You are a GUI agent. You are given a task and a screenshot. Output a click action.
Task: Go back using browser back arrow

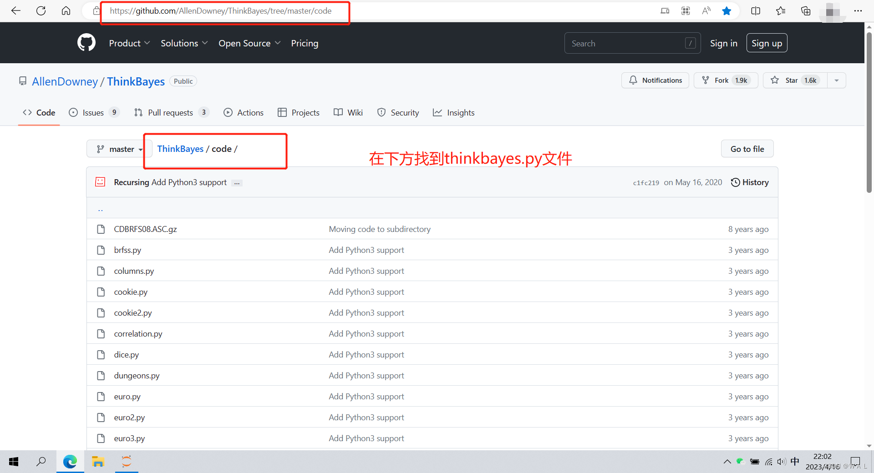16,11
